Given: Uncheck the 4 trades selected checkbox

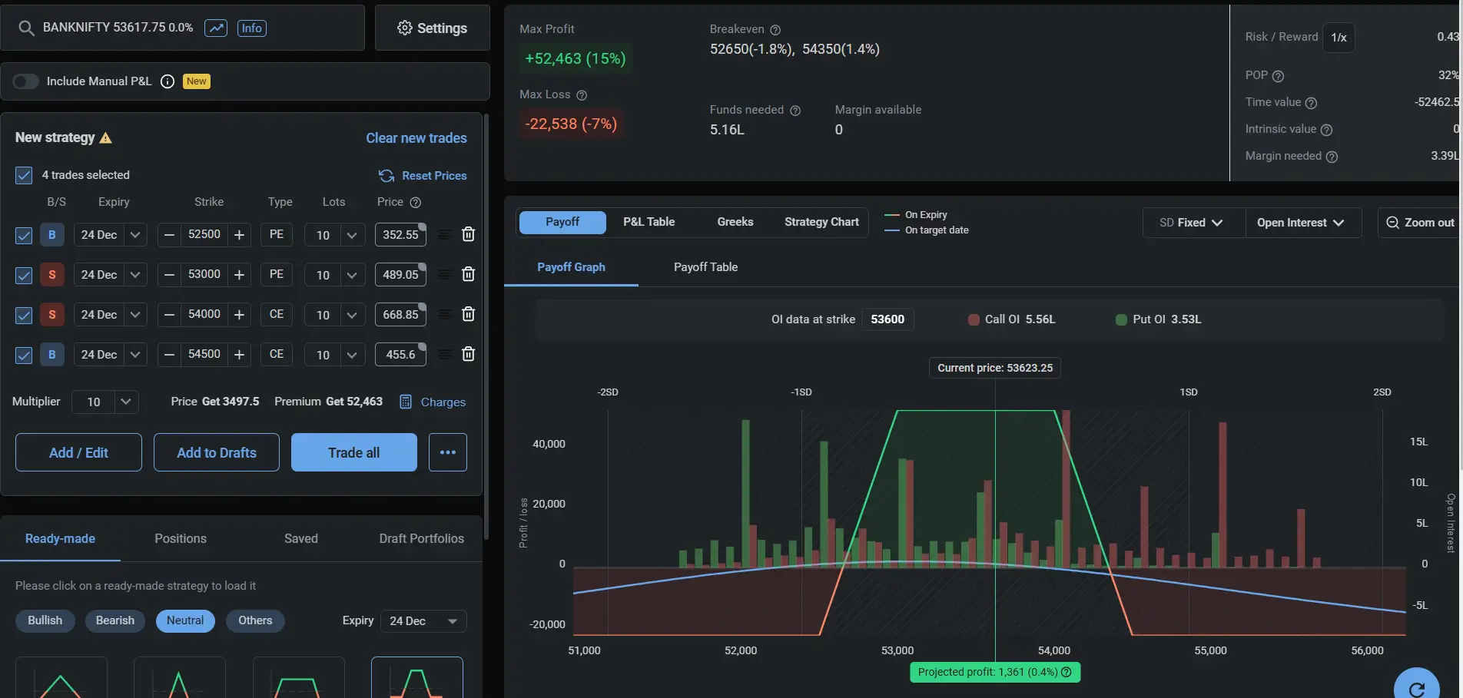Looking at the screenshot, I should pos(24,175).
